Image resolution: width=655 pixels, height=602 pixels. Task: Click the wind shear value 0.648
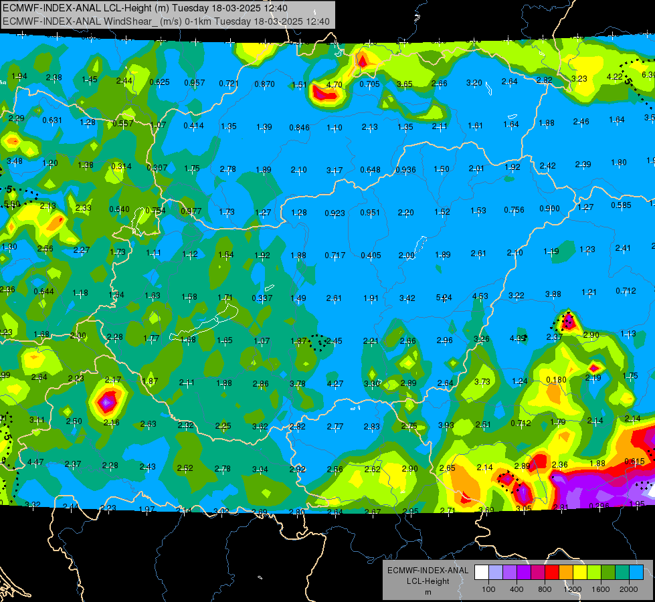tap(370, 170)
